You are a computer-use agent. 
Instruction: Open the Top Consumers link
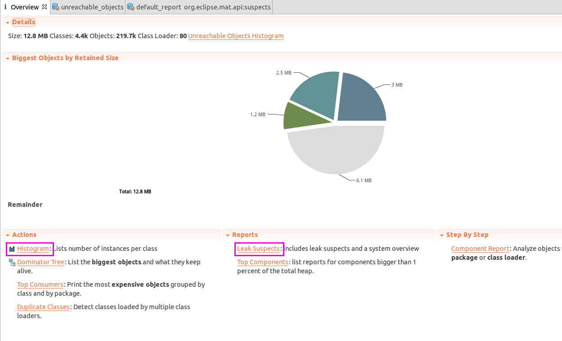tap(40, 284)
